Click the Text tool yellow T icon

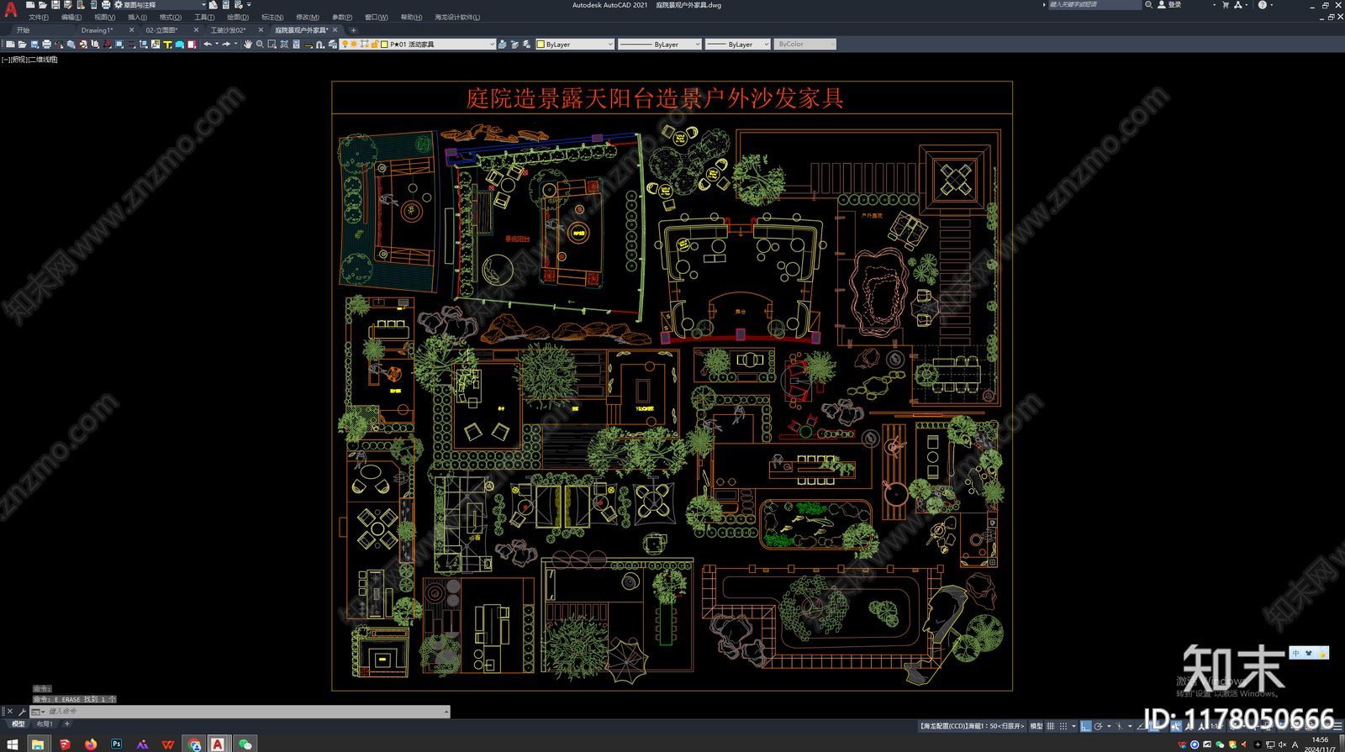pos(167,44)
